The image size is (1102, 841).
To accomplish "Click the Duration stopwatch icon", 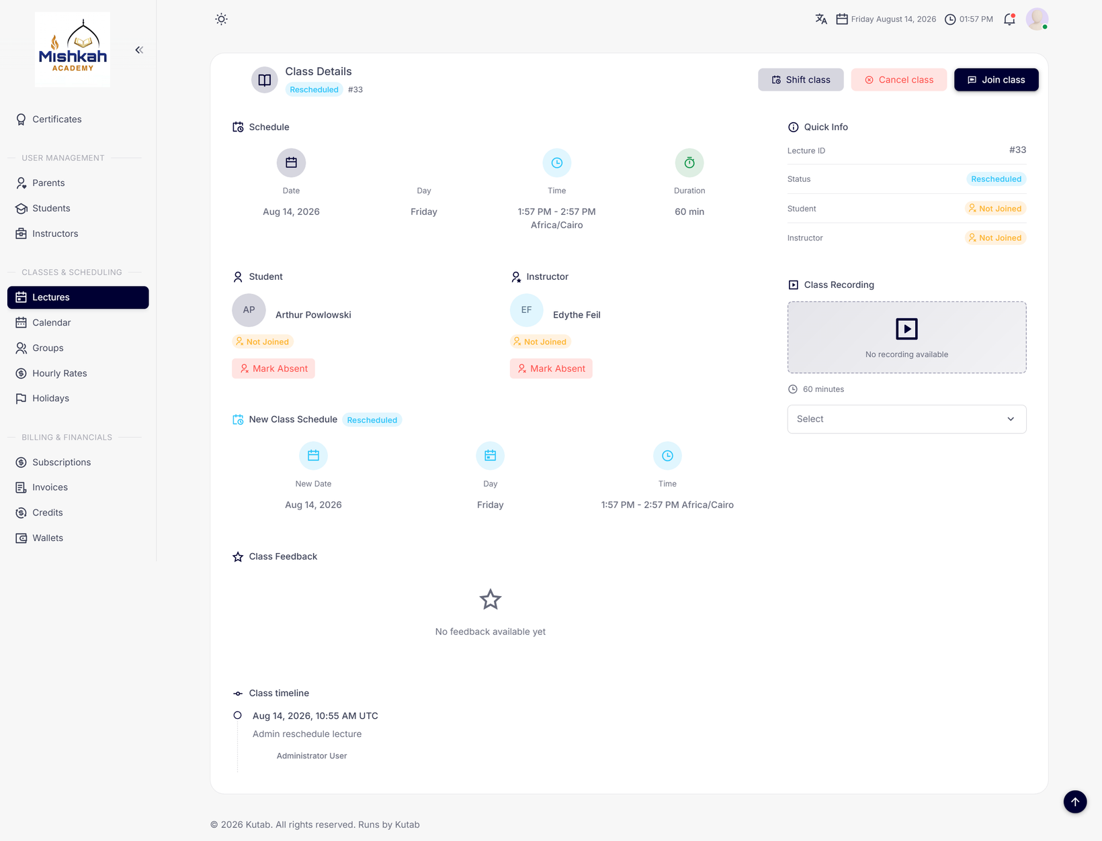I will (x=689, y=162).
